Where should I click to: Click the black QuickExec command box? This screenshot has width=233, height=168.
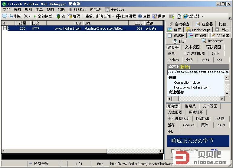(82, 157)
